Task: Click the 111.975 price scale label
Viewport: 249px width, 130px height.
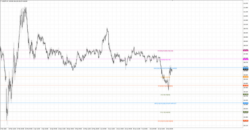Action: 246,3
